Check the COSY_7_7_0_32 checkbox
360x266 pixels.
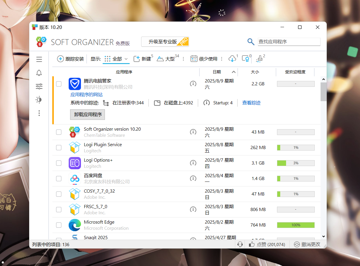pyautogui.click(x=59, y=194)
